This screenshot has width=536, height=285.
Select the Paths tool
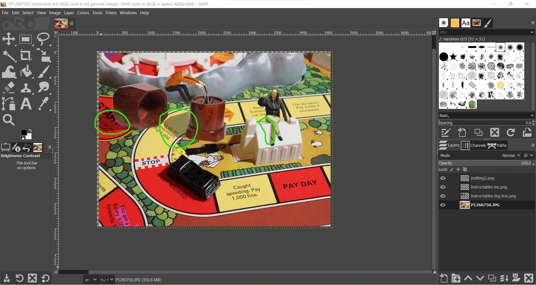point(9,104)
